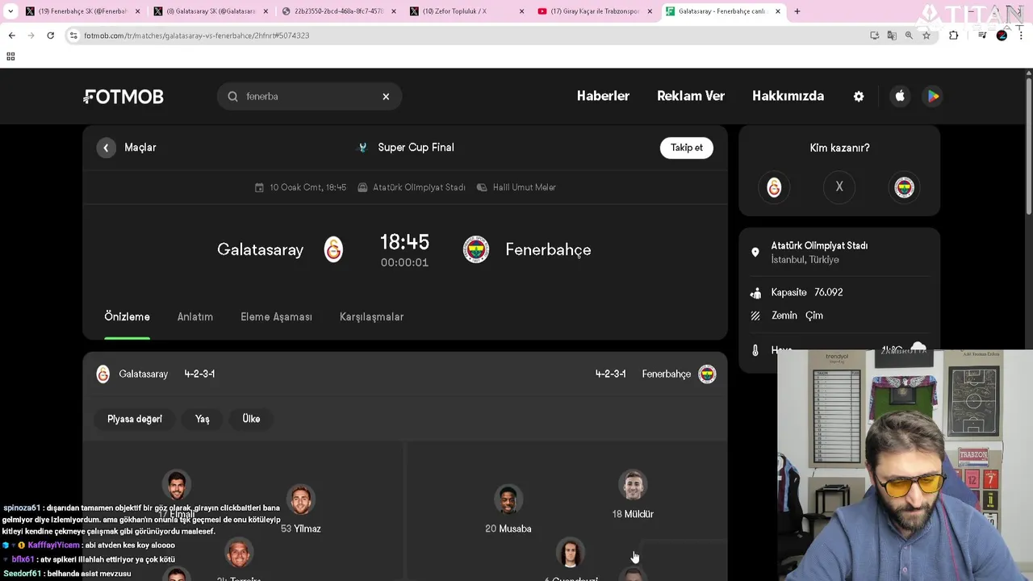The height and width of the screenshot is (581, 1033).
Task: Toggle the Yaş filter chip
Action: point(203,419)
